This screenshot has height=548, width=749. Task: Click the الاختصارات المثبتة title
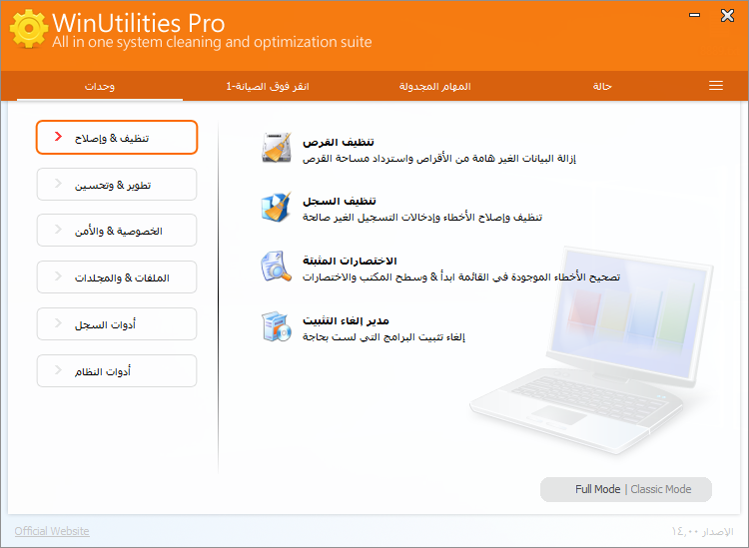pyautogui.click(x=350, y=261)
